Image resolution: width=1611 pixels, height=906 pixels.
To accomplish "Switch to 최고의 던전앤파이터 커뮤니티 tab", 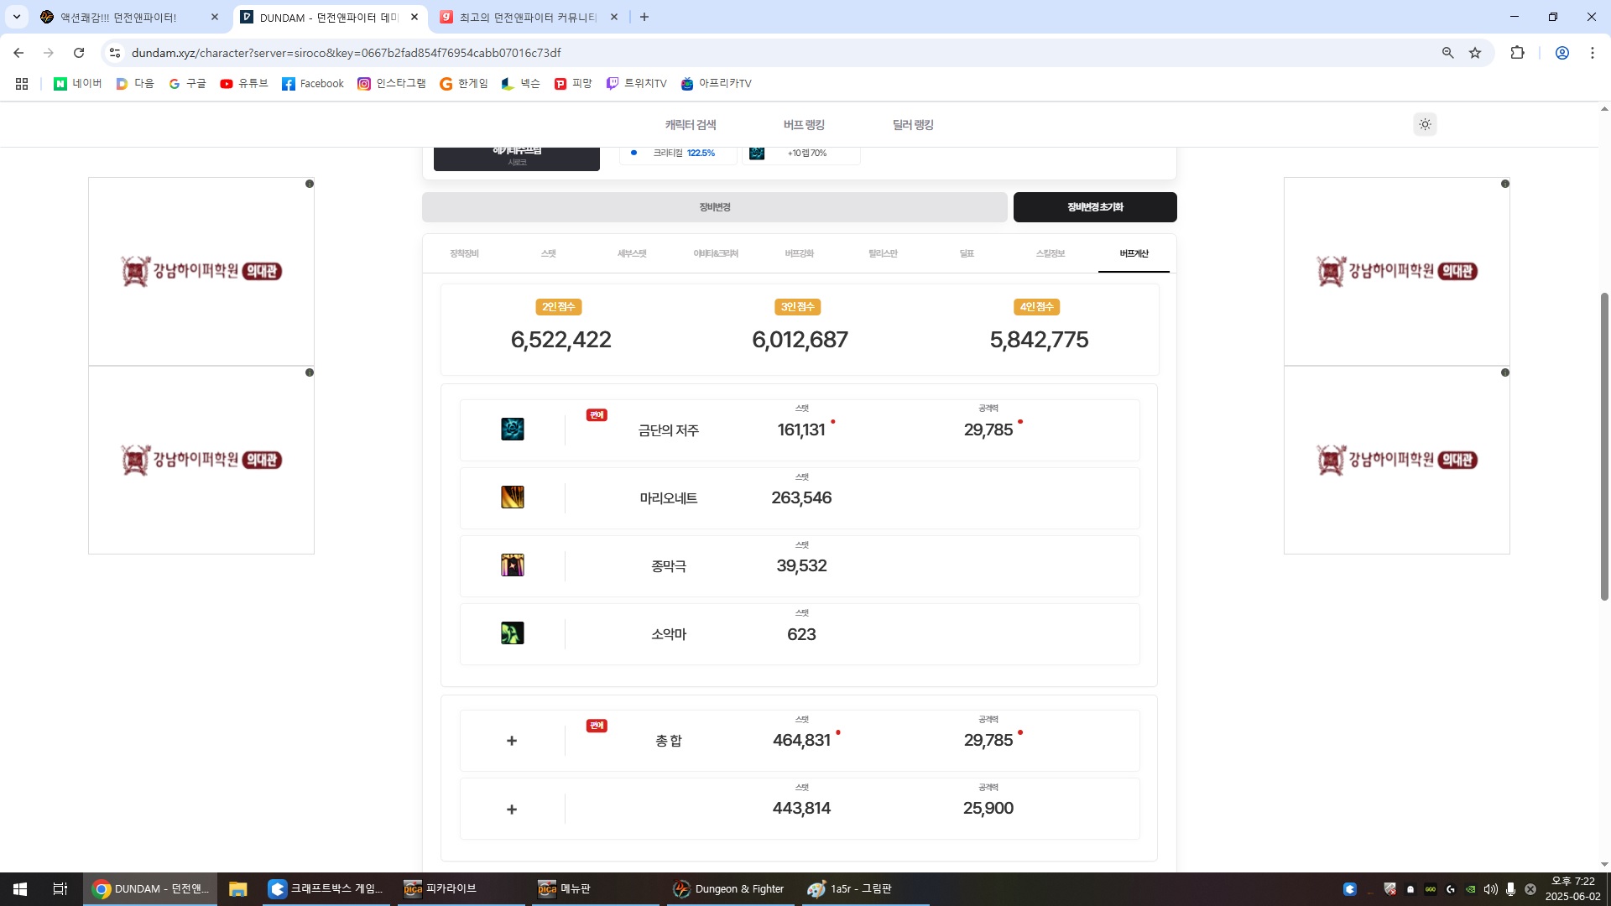I will 529,17.
